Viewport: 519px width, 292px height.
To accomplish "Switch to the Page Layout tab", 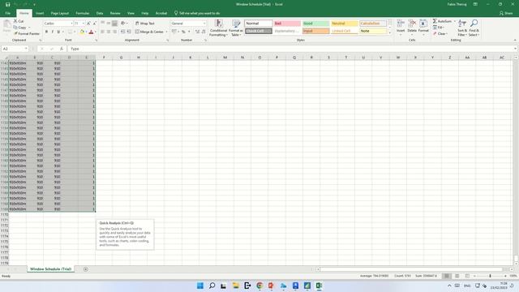I will [59, 13].
